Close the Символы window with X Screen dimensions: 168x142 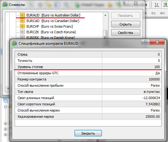pos(136,3)
